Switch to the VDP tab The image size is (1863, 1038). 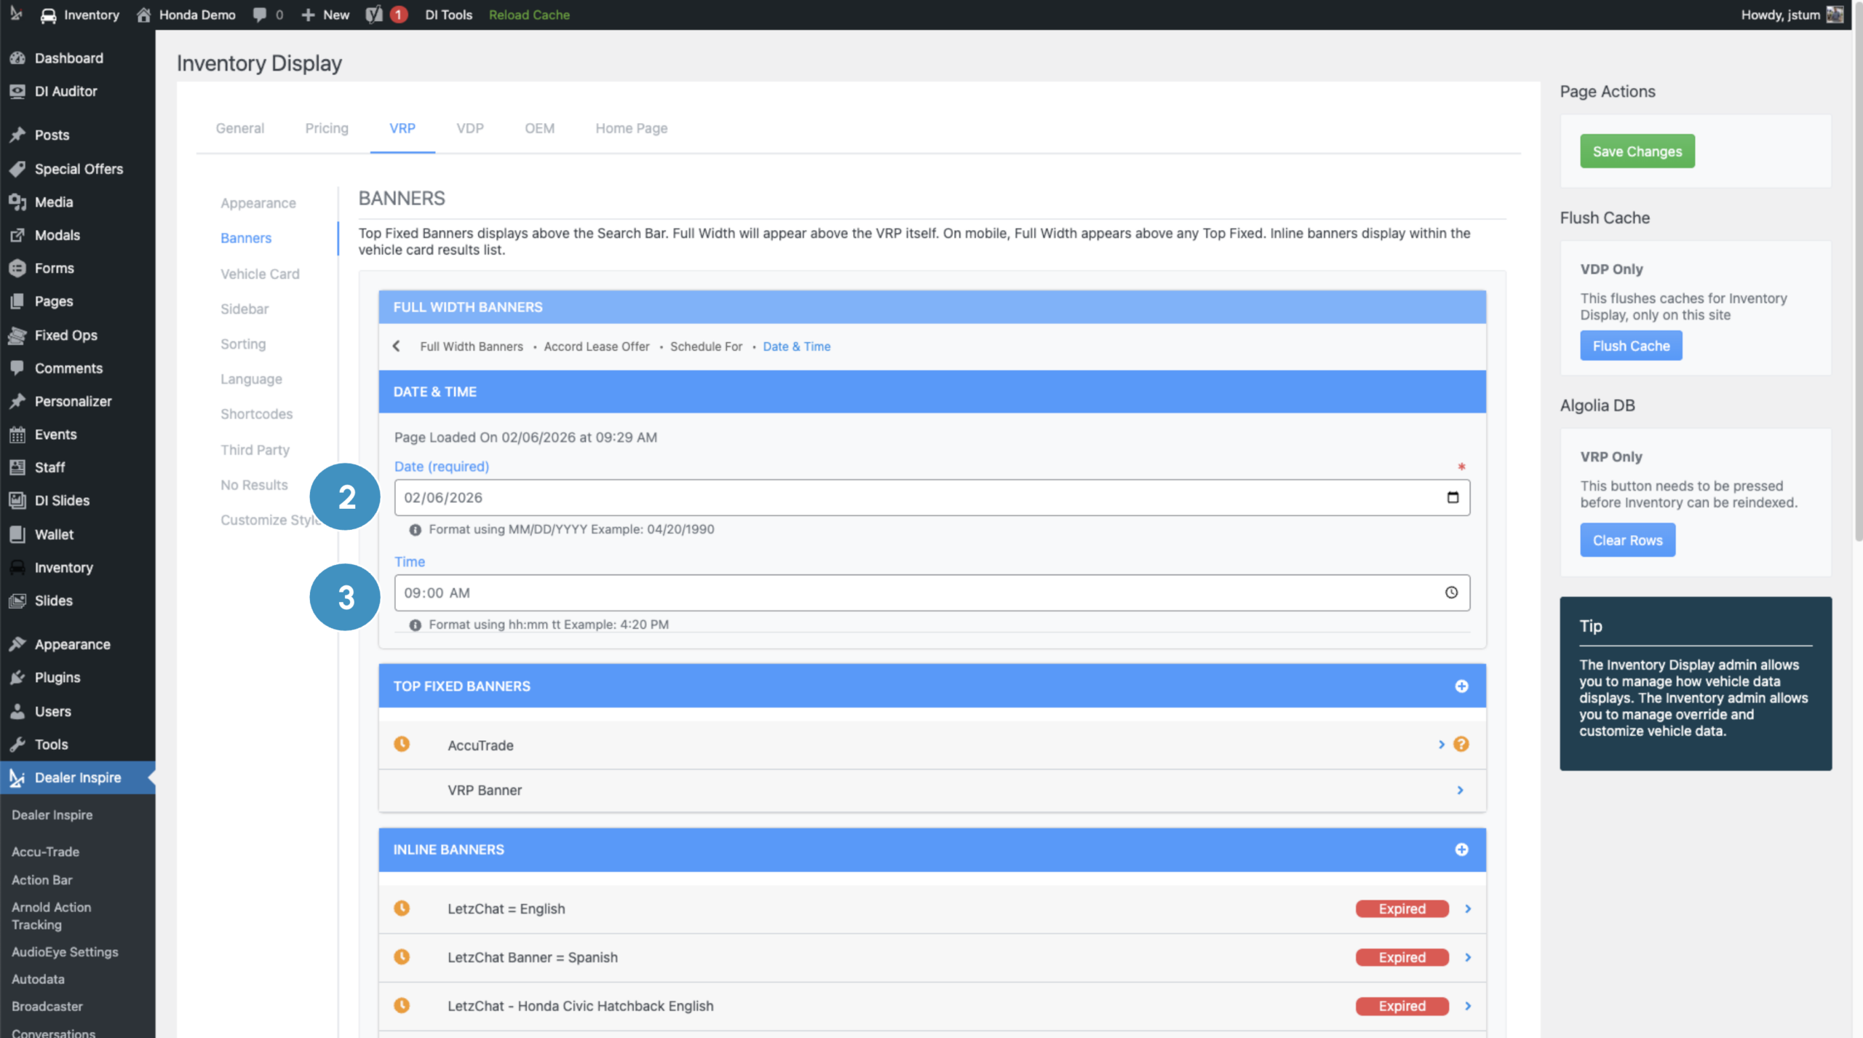coord(470,128)
